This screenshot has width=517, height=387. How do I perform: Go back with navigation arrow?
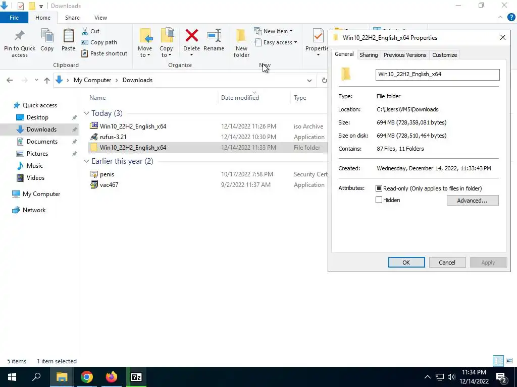[10, 80]
